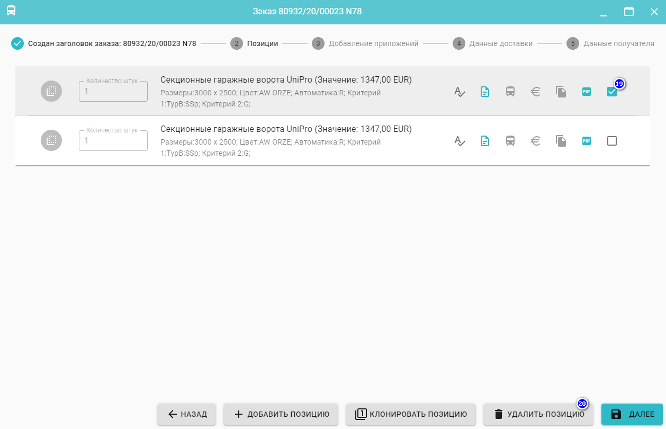Click the Далее save button
The image size is (666, 429).
coord(632,414)
